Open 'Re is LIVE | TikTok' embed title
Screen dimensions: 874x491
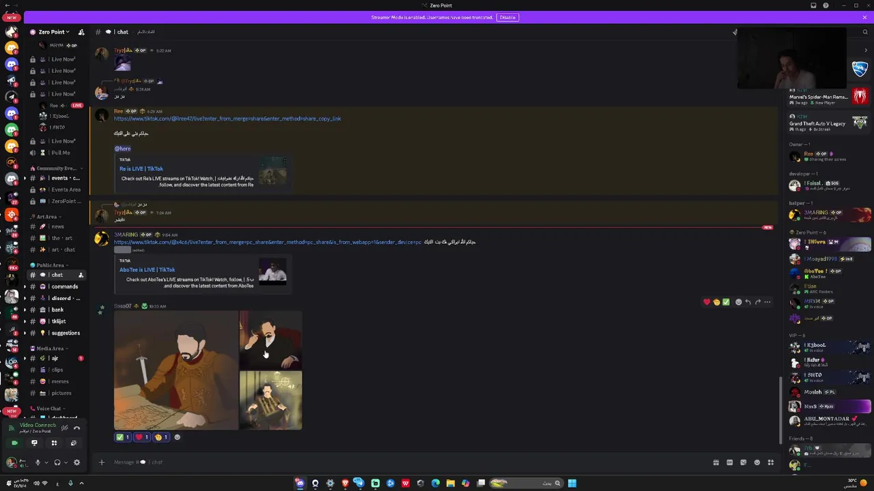tap(141, 168)
